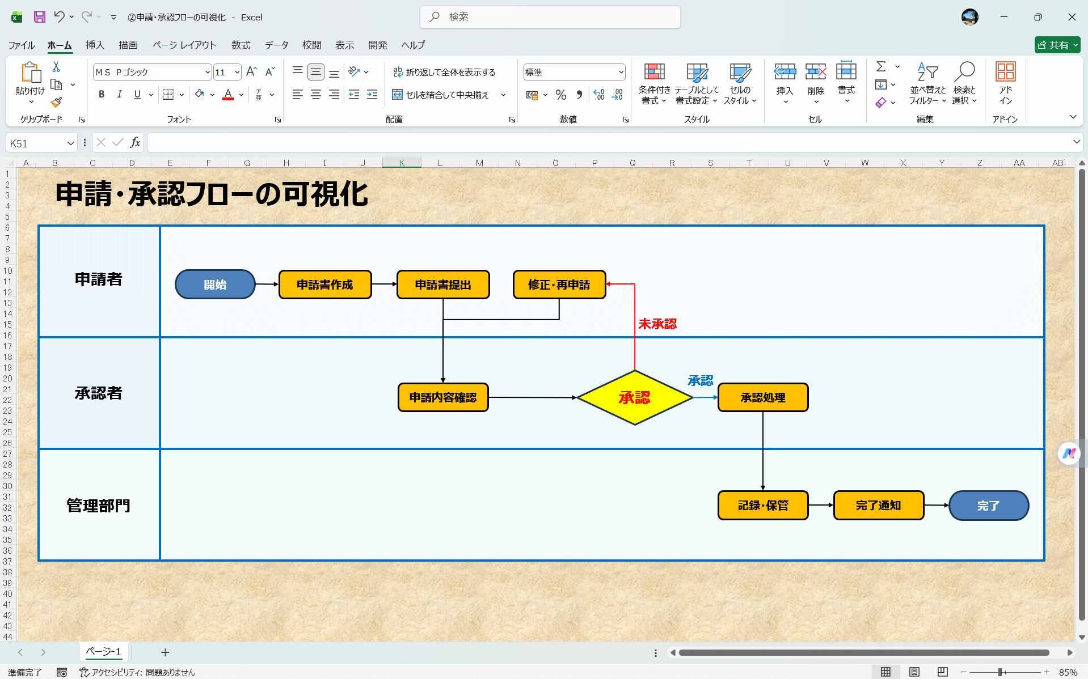The width and height of the screenshot is (1088, 679).
Task: Open the font size dropdown
Action: (237, 72)
